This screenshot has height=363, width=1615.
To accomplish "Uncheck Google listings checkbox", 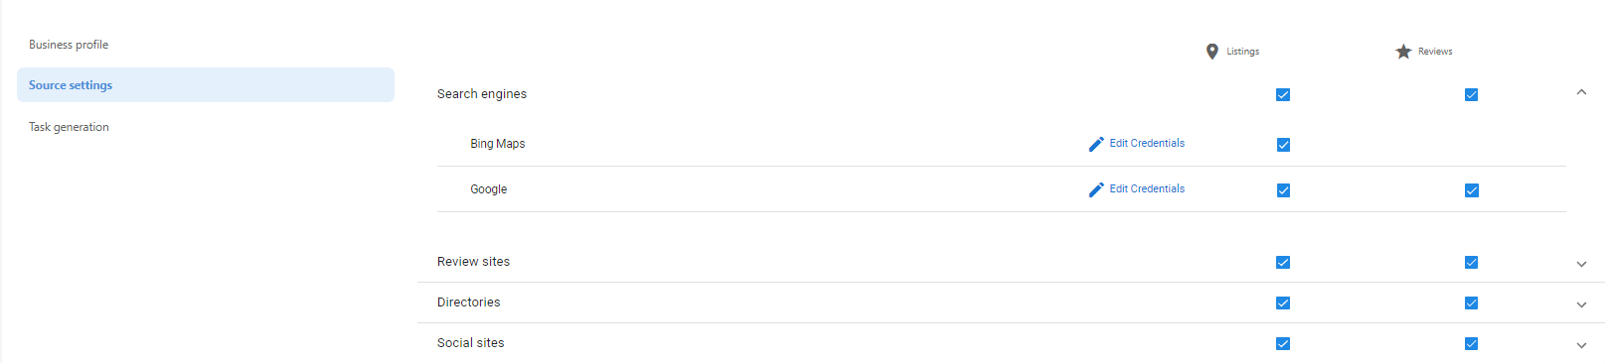I will point(1283,190).
